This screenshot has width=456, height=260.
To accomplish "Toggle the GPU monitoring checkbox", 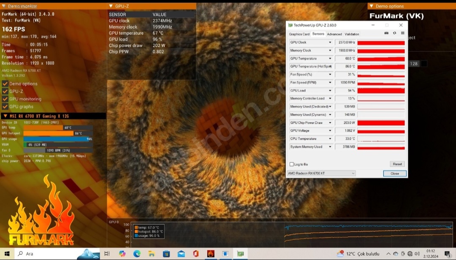I will (x=5, y=99).
